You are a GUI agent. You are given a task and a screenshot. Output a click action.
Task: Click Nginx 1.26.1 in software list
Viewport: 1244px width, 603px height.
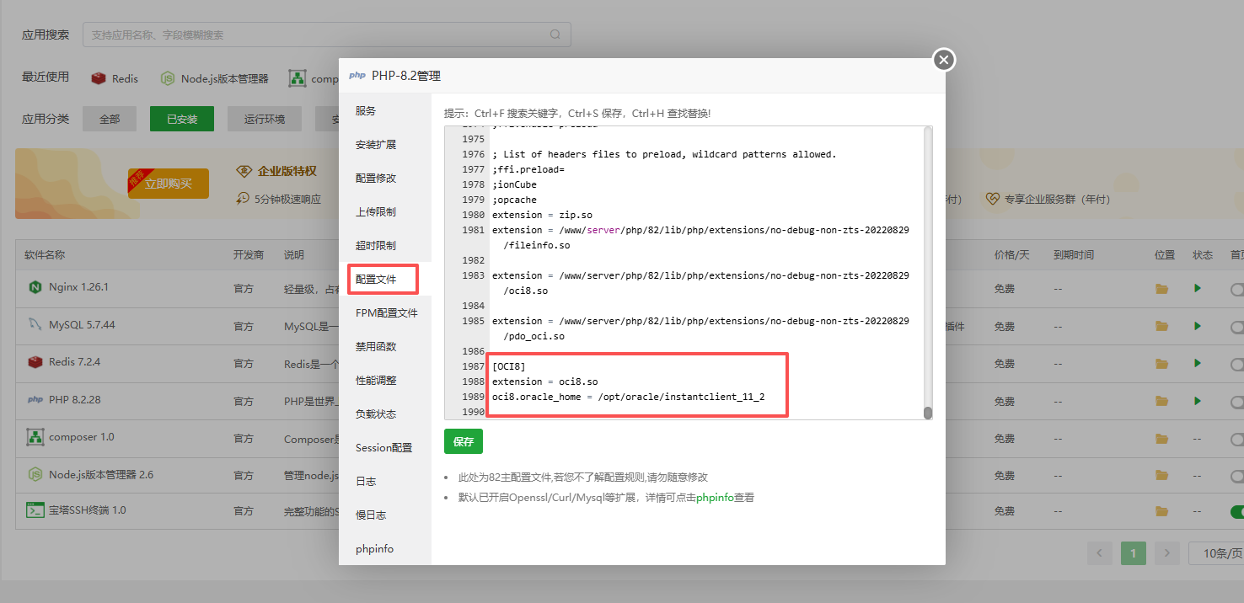(78, 287)
